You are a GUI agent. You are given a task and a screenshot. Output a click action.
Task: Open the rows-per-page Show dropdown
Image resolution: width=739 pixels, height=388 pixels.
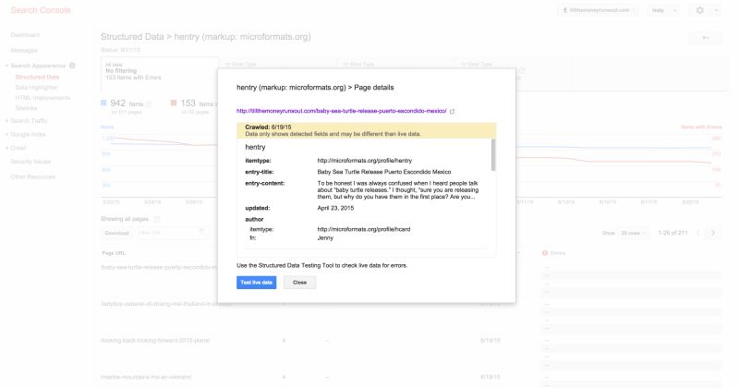point(633,233)
